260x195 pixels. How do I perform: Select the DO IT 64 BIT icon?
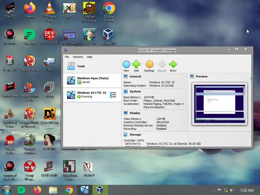50,169
